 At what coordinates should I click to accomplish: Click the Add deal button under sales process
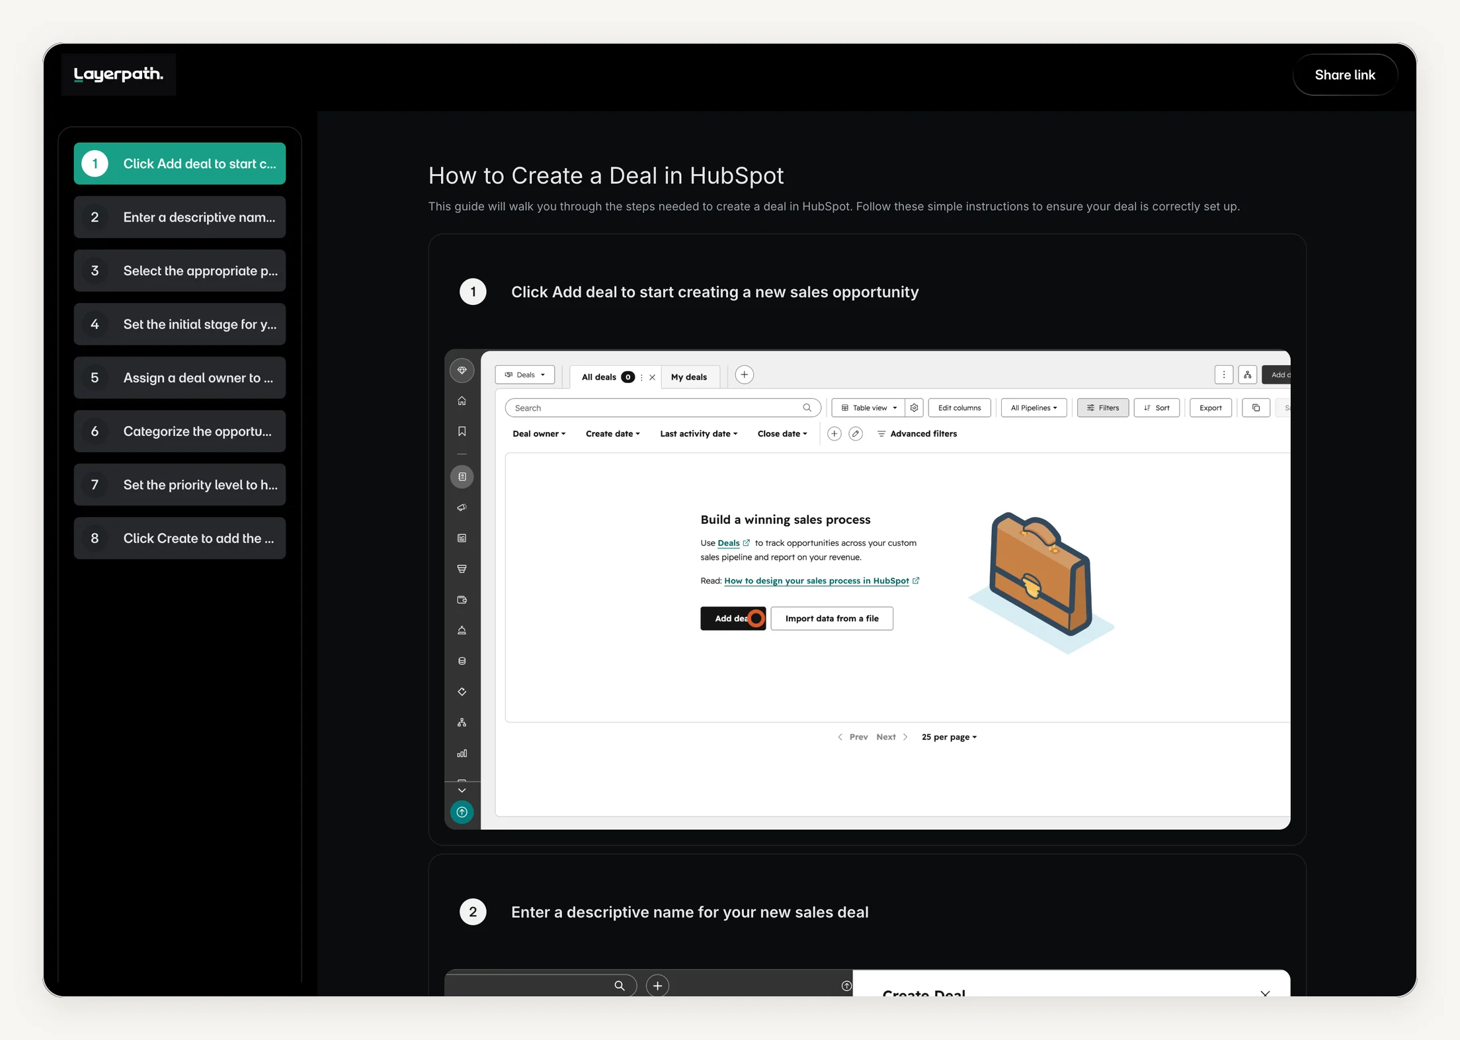(x=733, y=618)
